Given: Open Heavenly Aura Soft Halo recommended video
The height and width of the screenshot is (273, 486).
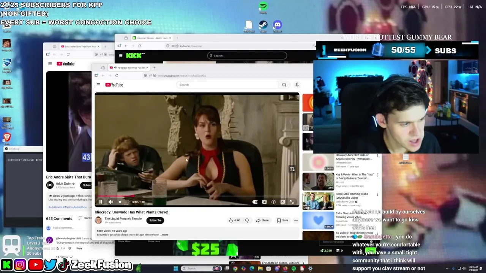Looking at the screenshot, I should click(355, 157).
